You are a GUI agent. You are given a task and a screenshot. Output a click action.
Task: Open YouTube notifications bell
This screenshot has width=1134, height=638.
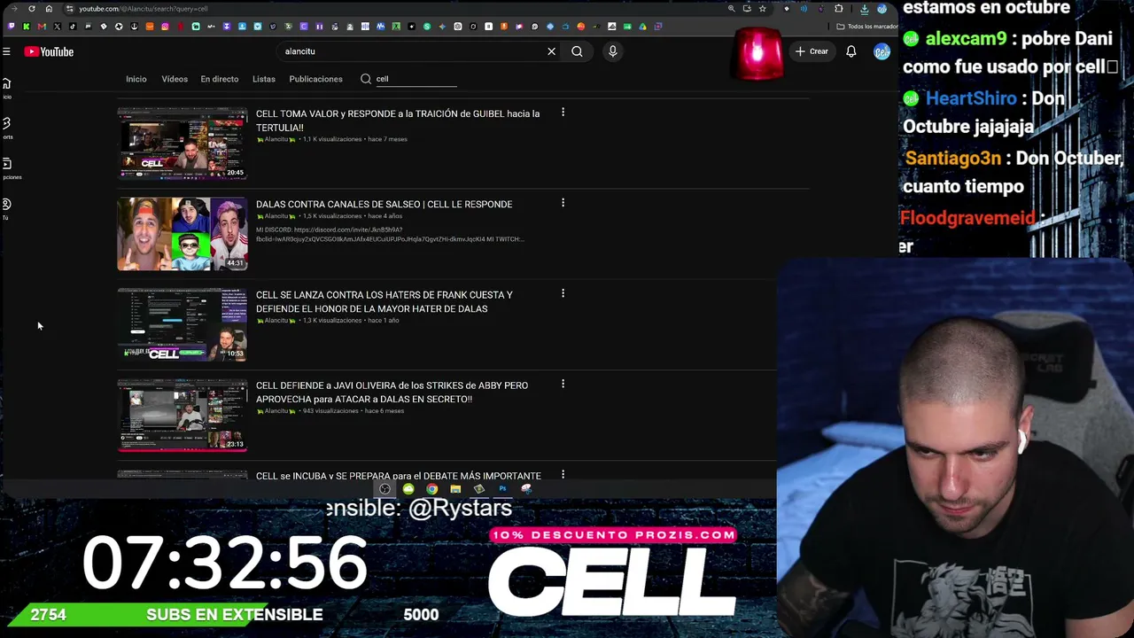(x=850, y=51)
